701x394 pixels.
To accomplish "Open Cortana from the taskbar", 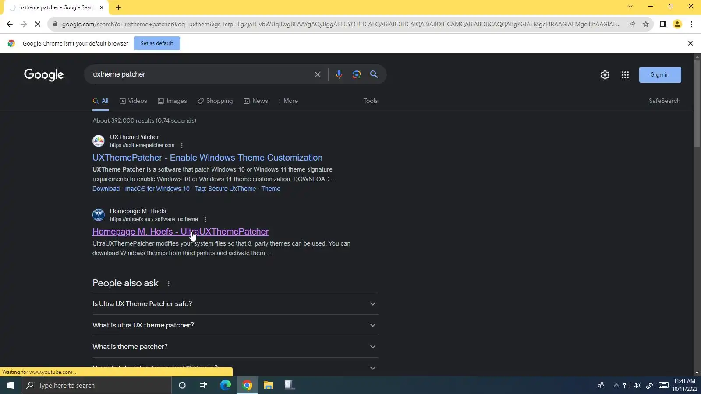I will [182, 385].
